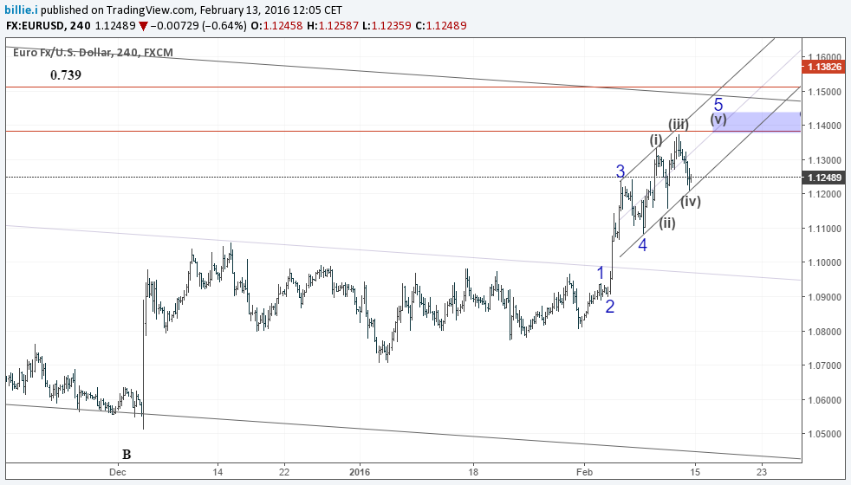Click the blue wave label 3
The image size is (851, 485).
point(620,171)
